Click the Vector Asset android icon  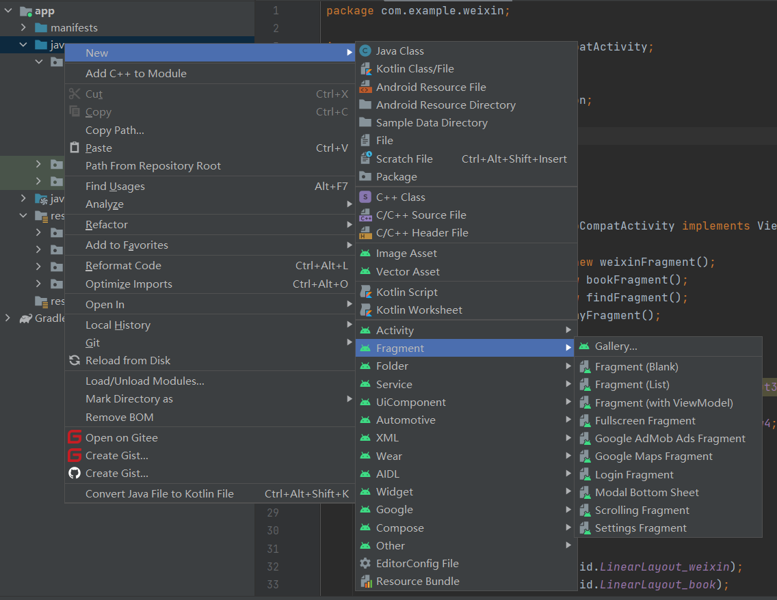(x=365, y=271)
